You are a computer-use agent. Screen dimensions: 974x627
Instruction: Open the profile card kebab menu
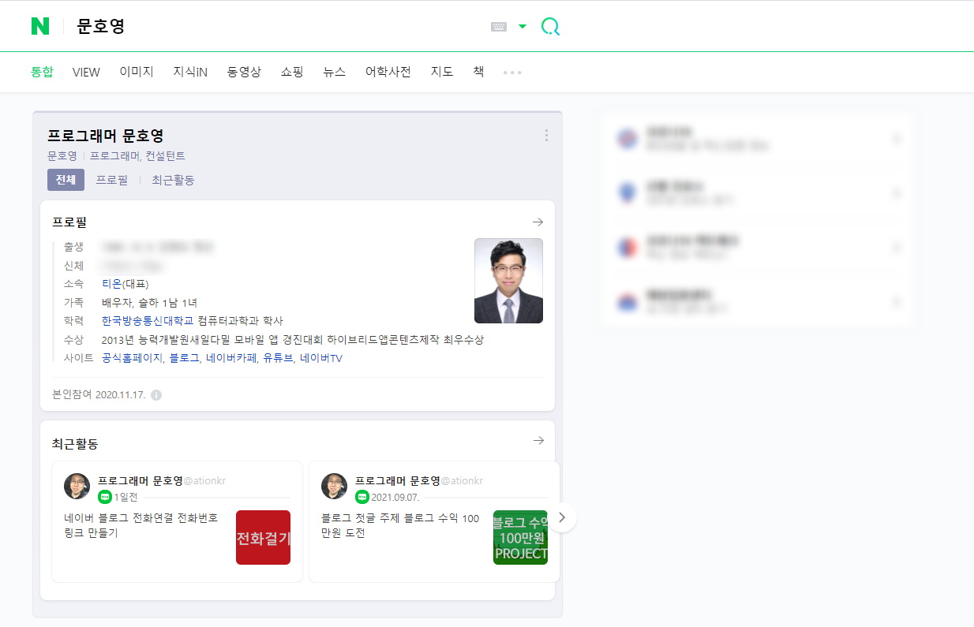point(546,136)
